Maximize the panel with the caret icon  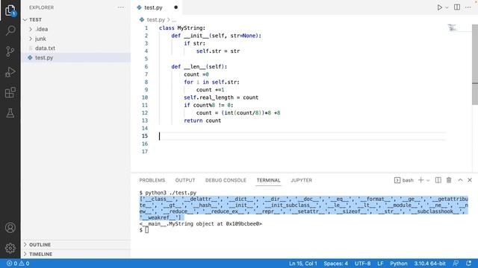point(460,180)
